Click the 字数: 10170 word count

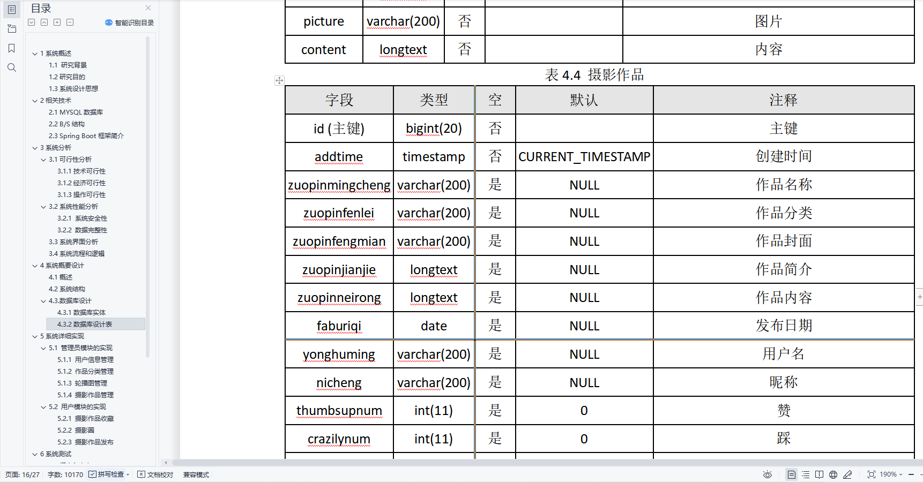pyautogui.click(x=65, y=474)
